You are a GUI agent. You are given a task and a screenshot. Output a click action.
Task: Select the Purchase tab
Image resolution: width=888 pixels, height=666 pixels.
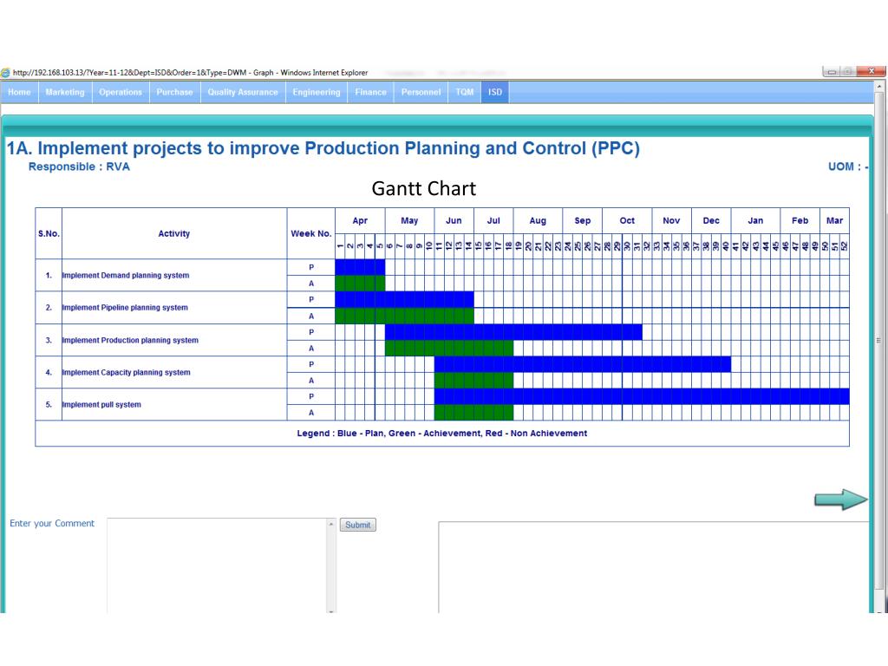[x=174, y=92]
